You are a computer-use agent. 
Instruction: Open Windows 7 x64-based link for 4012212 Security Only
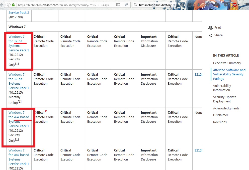click(x=19, y=119)
